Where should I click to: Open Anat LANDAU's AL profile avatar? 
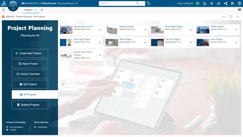tap(198, 3)
